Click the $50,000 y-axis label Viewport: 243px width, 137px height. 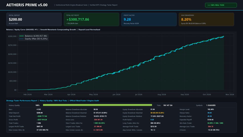click(13, 81)
